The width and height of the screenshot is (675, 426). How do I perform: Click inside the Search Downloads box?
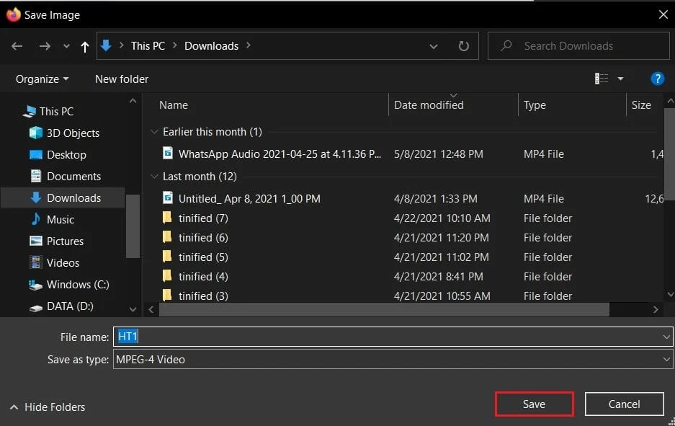click(x=576, y=45)
